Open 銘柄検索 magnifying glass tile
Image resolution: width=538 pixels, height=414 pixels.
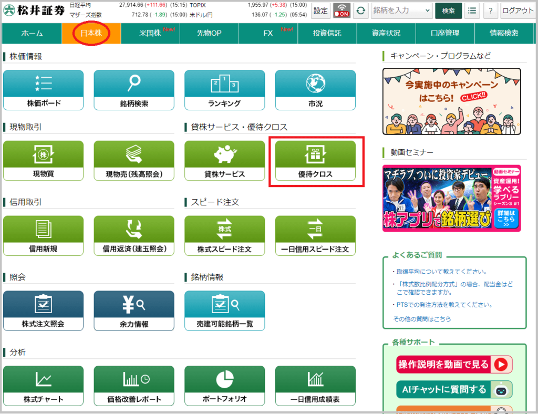[134, 90]
